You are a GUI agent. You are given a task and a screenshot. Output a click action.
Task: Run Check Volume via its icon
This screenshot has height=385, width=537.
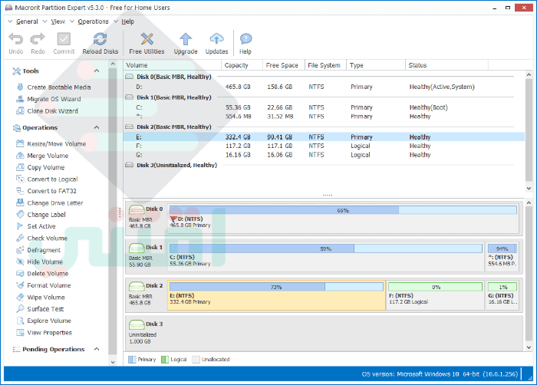coord(20,238)
